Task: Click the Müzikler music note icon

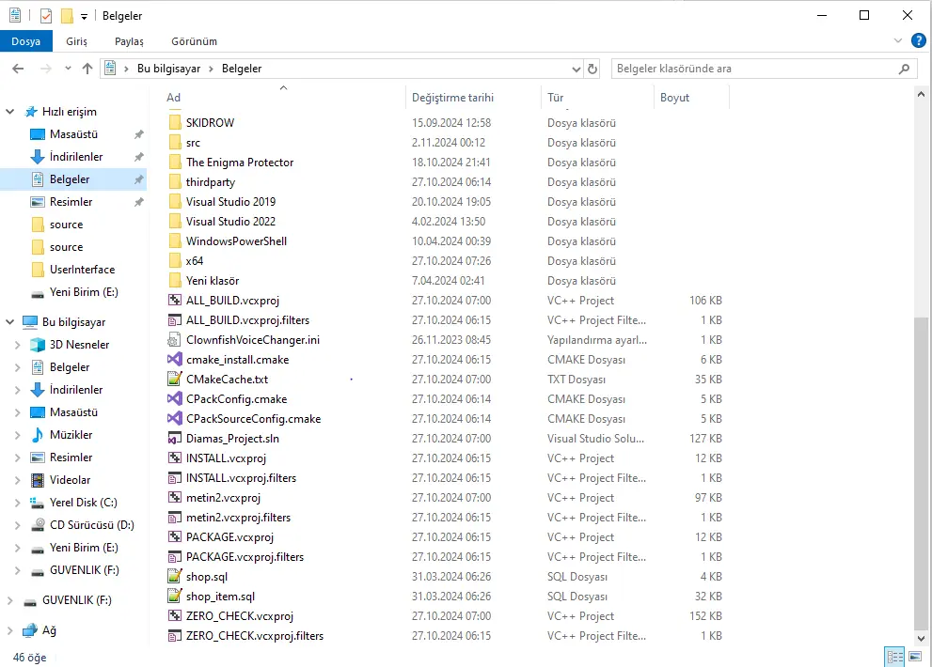Action: pyautogui.click(x=38, y=435)
